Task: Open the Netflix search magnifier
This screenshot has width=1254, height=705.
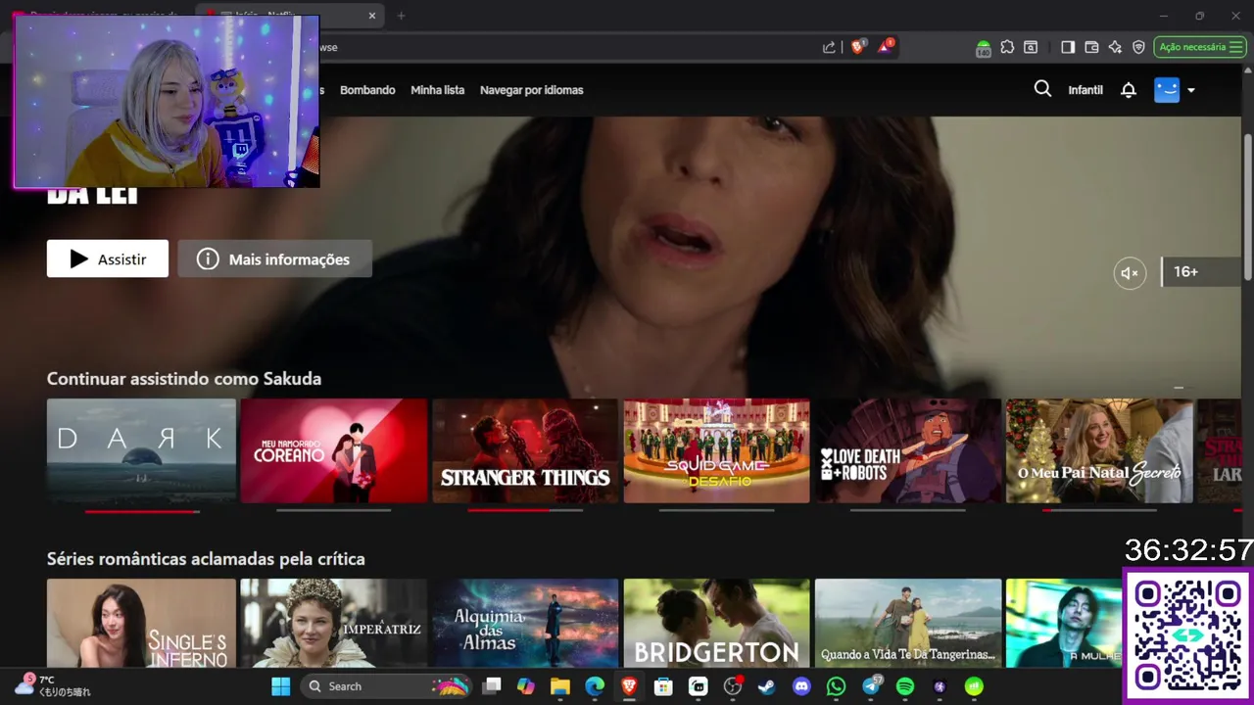Action: click(x=1042, y=89)
